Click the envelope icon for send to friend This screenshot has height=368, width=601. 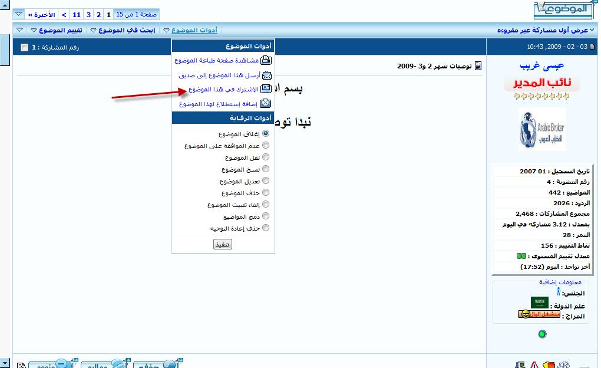pyautogui.click(x=267, y=75)
